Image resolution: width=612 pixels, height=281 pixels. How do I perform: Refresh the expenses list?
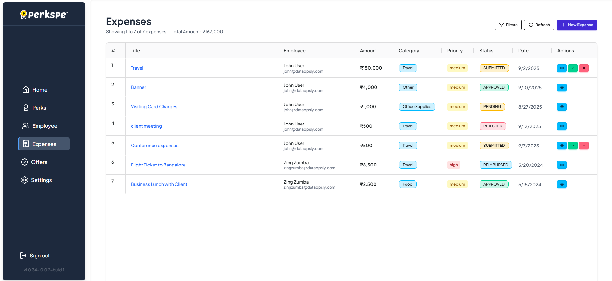point(539,25)
